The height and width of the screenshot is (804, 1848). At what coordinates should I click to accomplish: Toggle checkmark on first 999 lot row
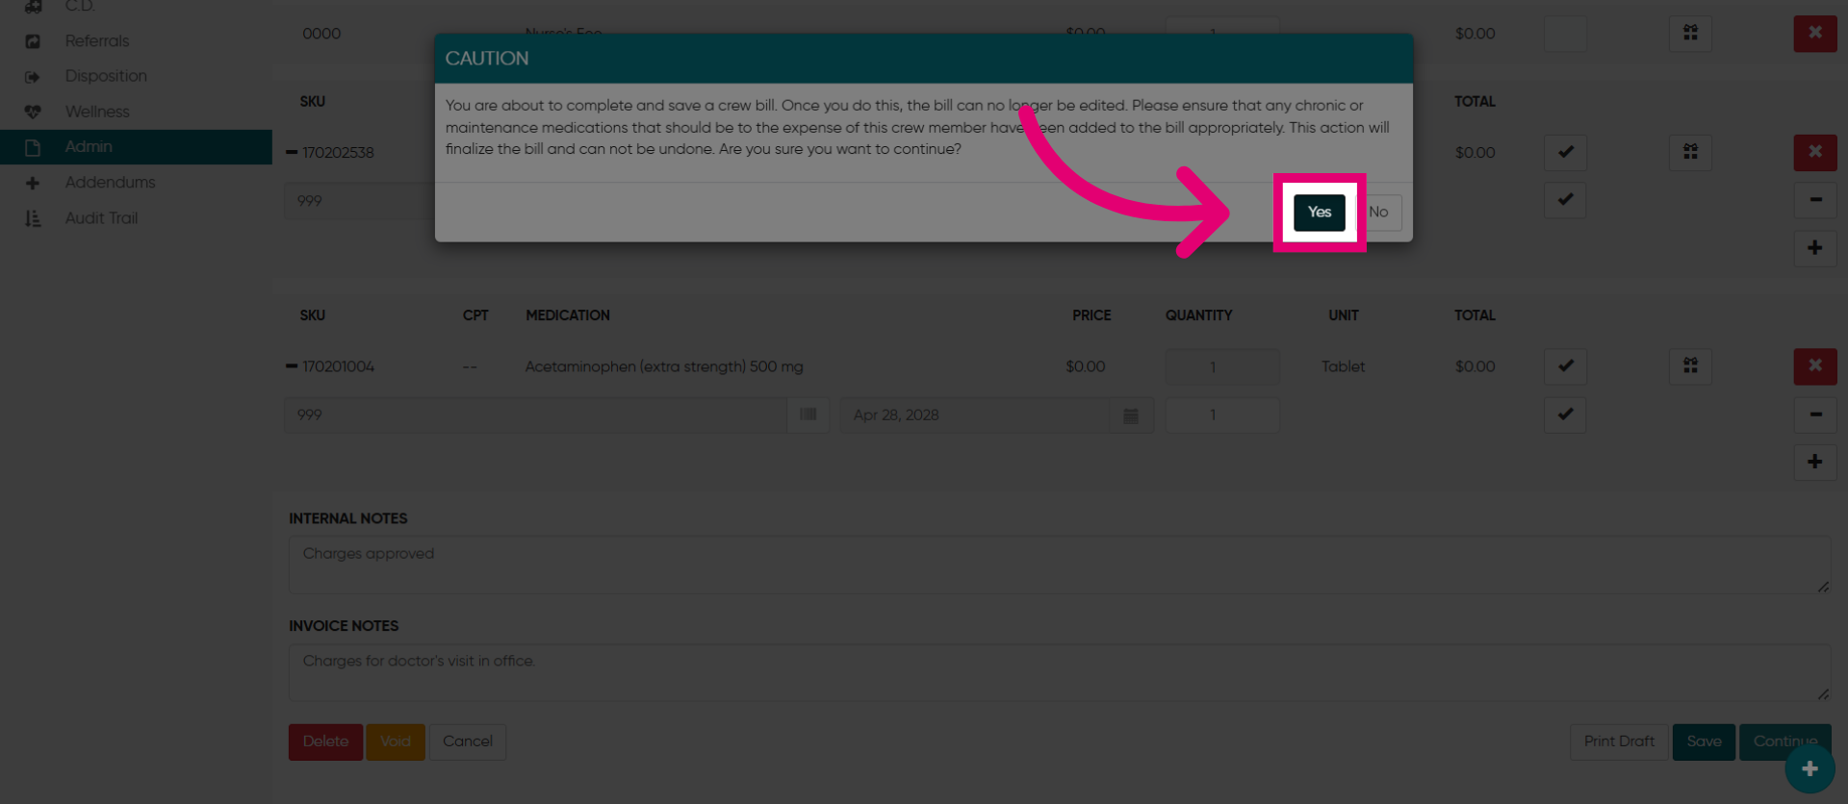pos(1565,200)
